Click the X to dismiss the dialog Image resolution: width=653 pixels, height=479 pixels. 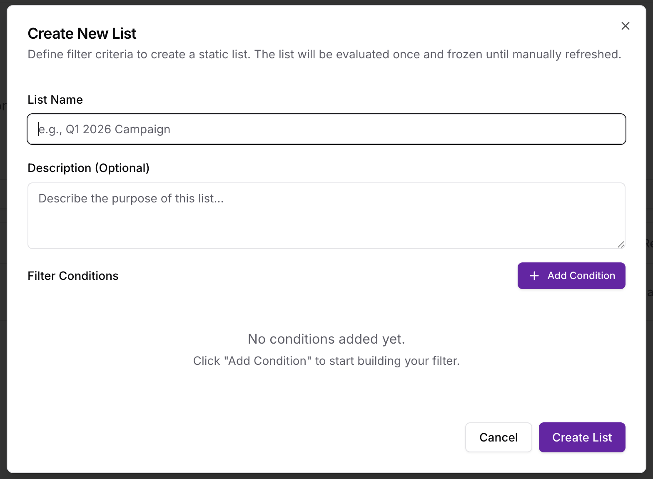click(x=625, y=26)
